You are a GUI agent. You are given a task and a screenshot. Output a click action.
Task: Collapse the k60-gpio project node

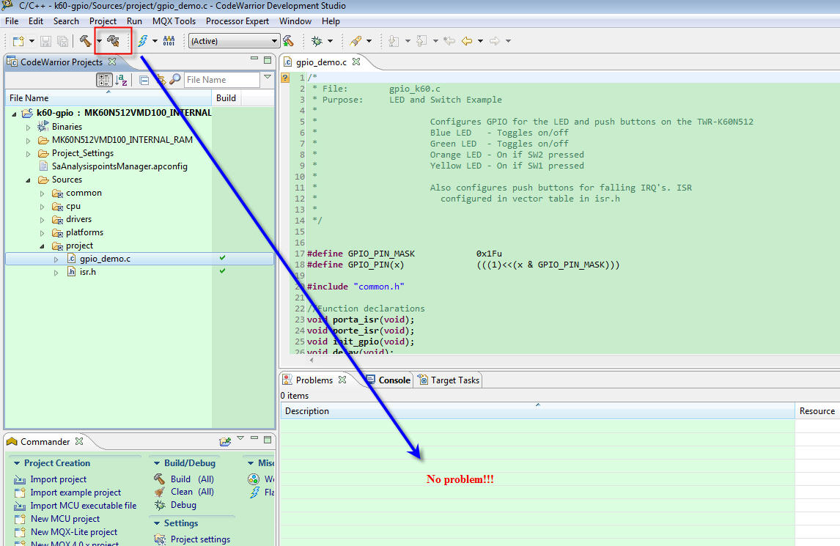15,114
